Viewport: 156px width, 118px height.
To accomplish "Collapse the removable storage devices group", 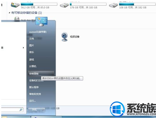I will (9, 13).
